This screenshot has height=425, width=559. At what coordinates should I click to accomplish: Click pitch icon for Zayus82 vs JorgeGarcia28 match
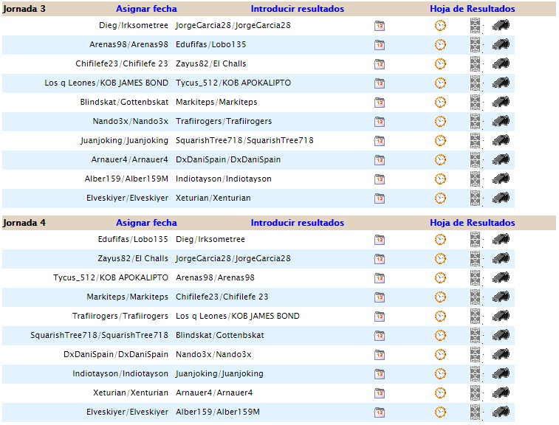(x=475, y=259)
